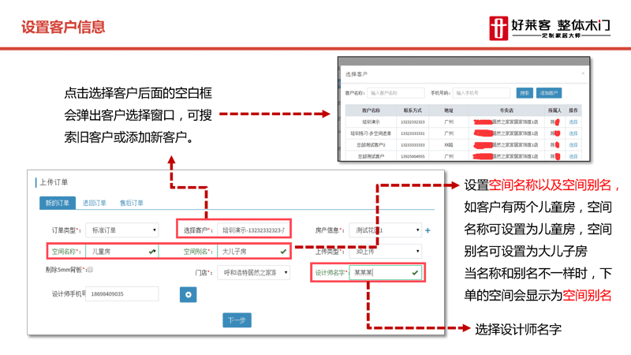Click the 培训练习-多空间退单 customer name cell

pos(371,133)
